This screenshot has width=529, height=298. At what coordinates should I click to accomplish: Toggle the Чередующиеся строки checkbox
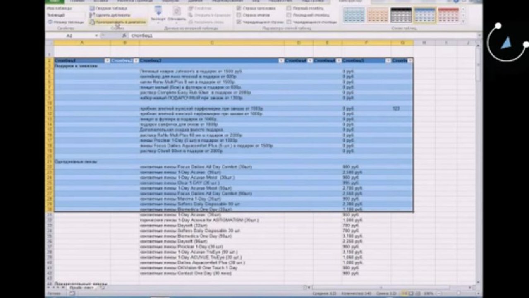point(239,22)
